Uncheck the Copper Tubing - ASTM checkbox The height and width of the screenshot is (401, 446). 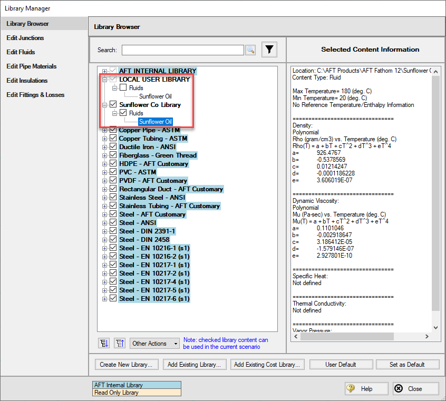pos(113,138)
